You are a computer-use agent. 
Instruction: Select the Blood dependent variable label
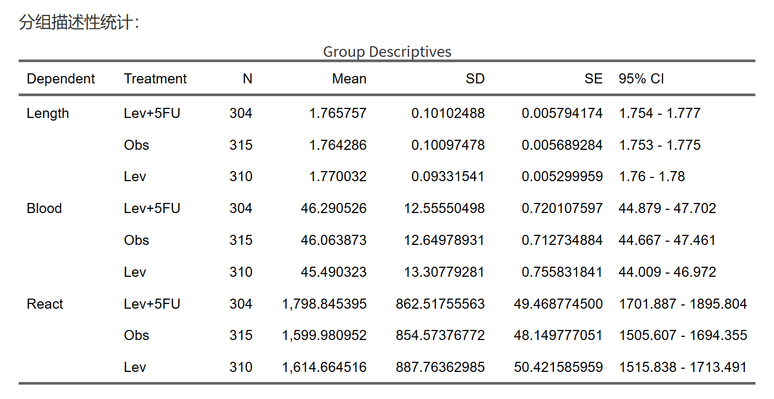44,208
